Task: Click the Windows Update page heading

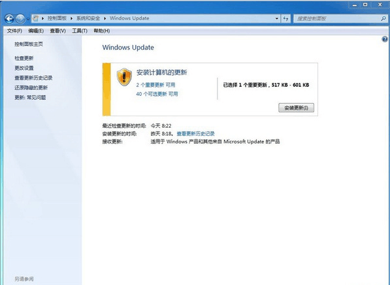Action: tap(128, 48)
